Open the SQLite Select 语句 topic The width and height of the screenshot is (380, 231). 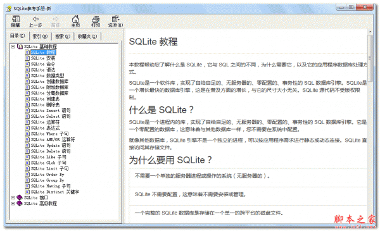point(51,116)
